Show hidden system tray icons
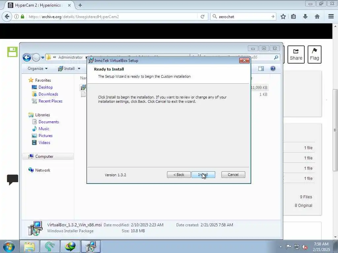Image resolution: width=338 pixels, height=253 pixels. click(x=281, y=247)
